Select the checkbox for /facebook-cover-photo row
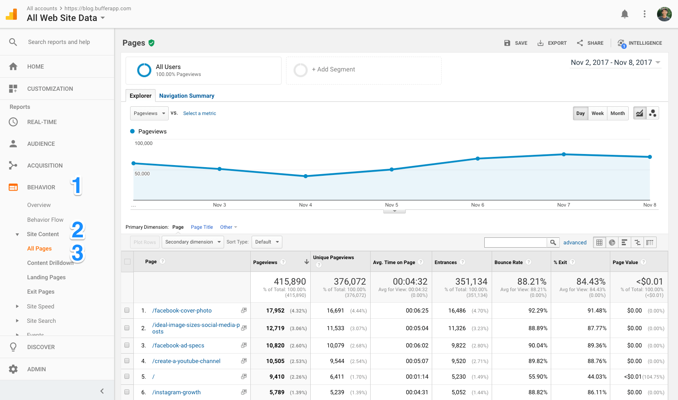 [x=127, y=310]
